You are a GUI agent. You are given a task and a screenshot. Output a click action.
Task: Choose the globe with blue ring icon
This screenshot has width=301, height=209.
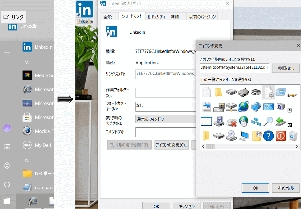point(243,107)
